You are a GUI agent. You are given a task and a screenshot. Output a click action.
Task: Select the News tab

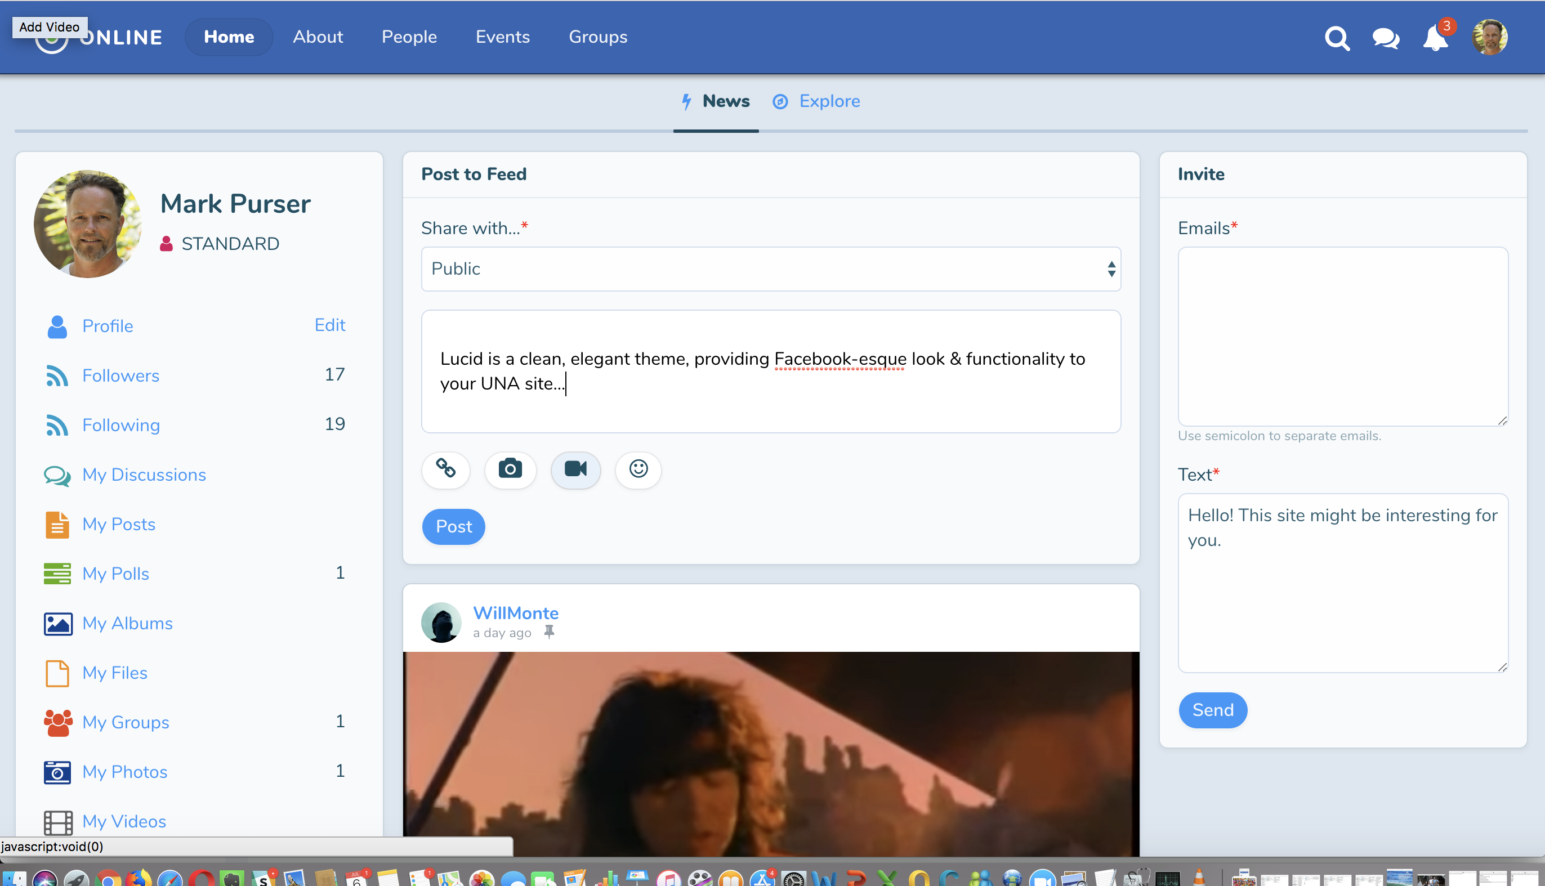pos(716,101)
